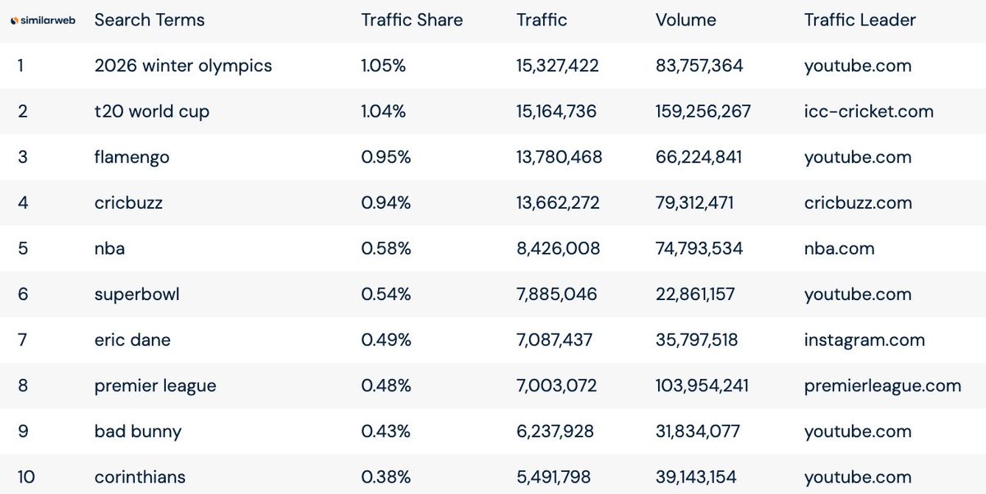The height and width of the screenshot is (494, 986).
Task: Click traffic share value 0.43%
Action: [386, 432]
